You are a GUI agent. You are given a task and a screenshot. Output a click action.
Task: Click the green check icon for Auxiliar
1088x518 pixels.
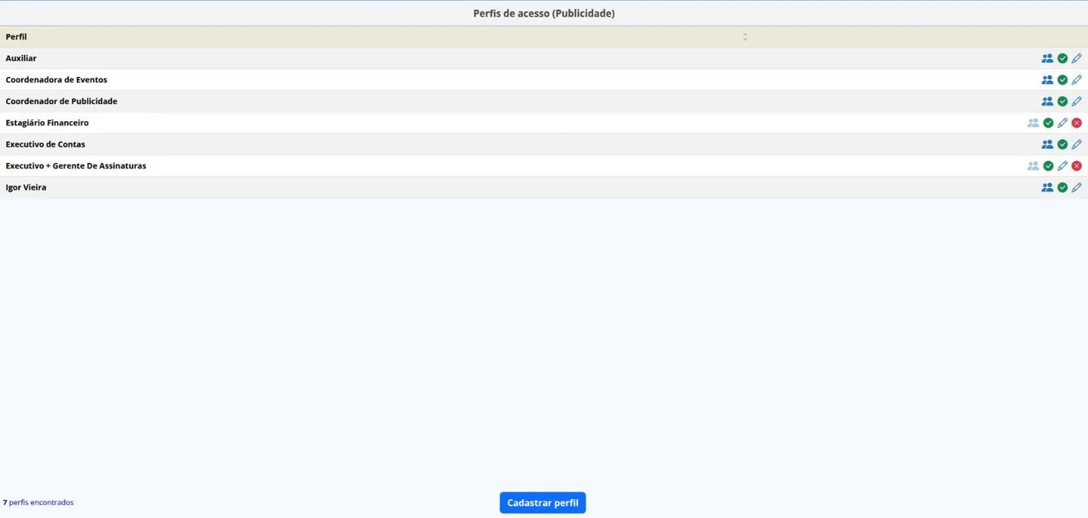coord(1062,58)
